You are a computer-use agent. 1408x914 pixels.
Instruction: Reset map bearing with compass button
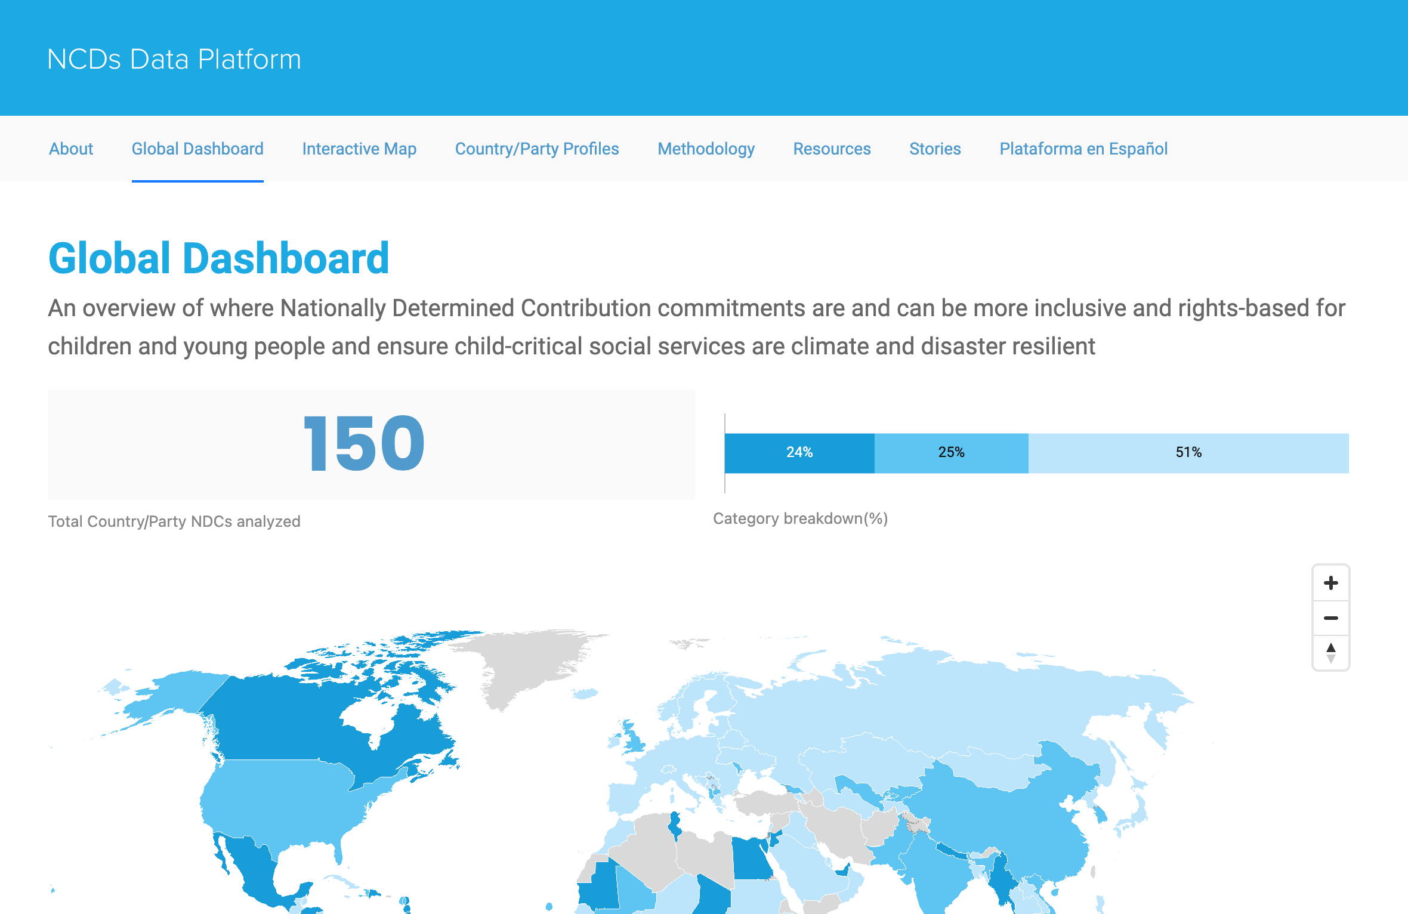coord(1330,653)
